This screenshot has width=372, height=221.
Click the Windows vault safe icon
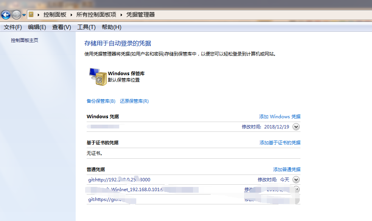point(98,77)
